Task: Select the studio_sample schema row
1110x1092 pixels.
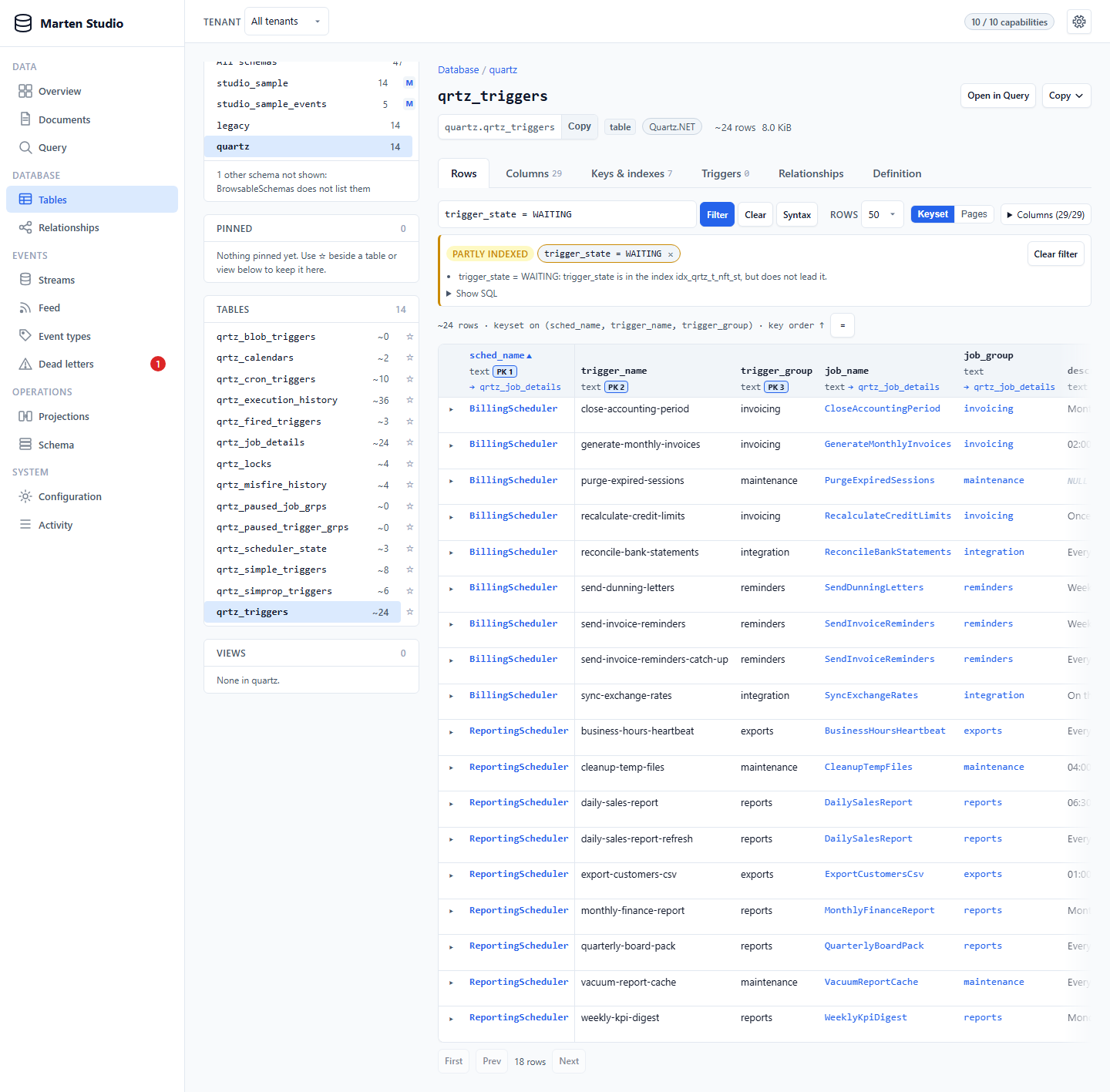Action: coord(308,83)
